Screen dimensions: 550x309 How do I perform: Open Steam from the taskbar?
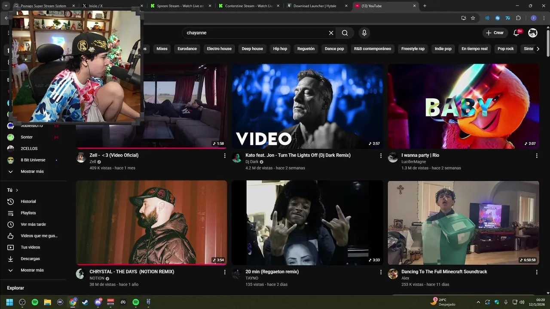tap(86, 302)
